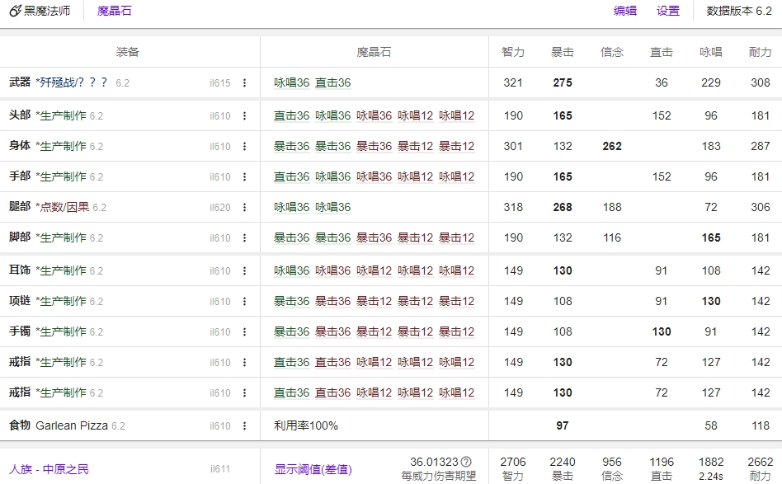This screenshot has height=484, width=782.
Task: Click the 黑魔法师 job icon
Action: [15, 12]
